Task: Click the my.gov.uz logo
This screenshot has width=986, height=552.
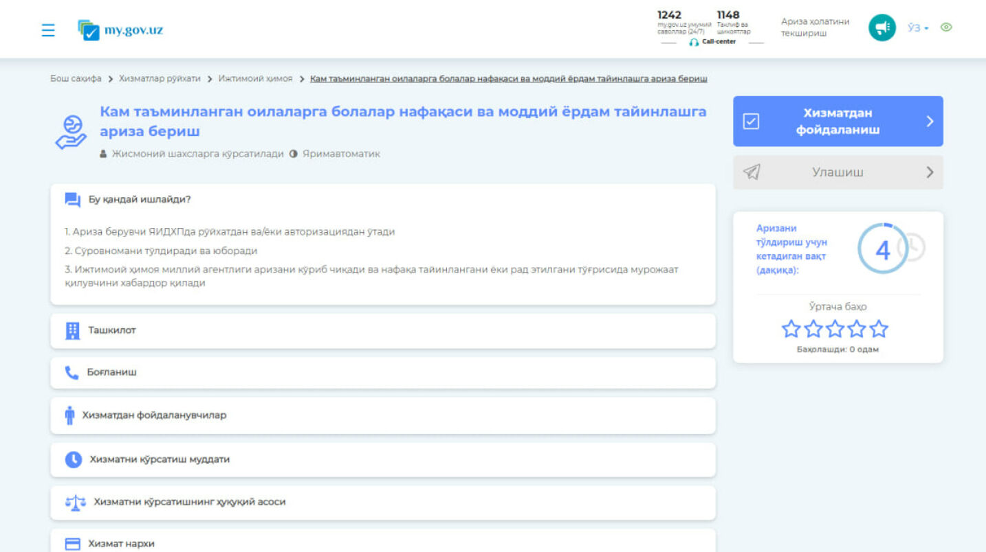Action: [120, 30]
